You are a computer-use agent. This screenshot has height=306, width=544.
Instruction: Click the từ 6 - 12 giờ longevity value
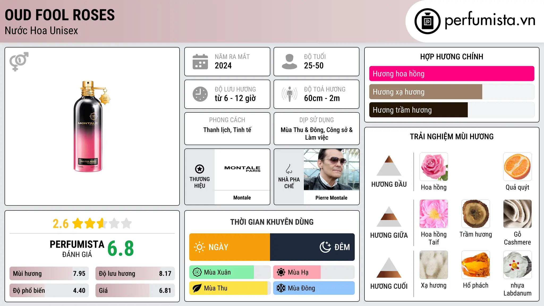point(235,98)
